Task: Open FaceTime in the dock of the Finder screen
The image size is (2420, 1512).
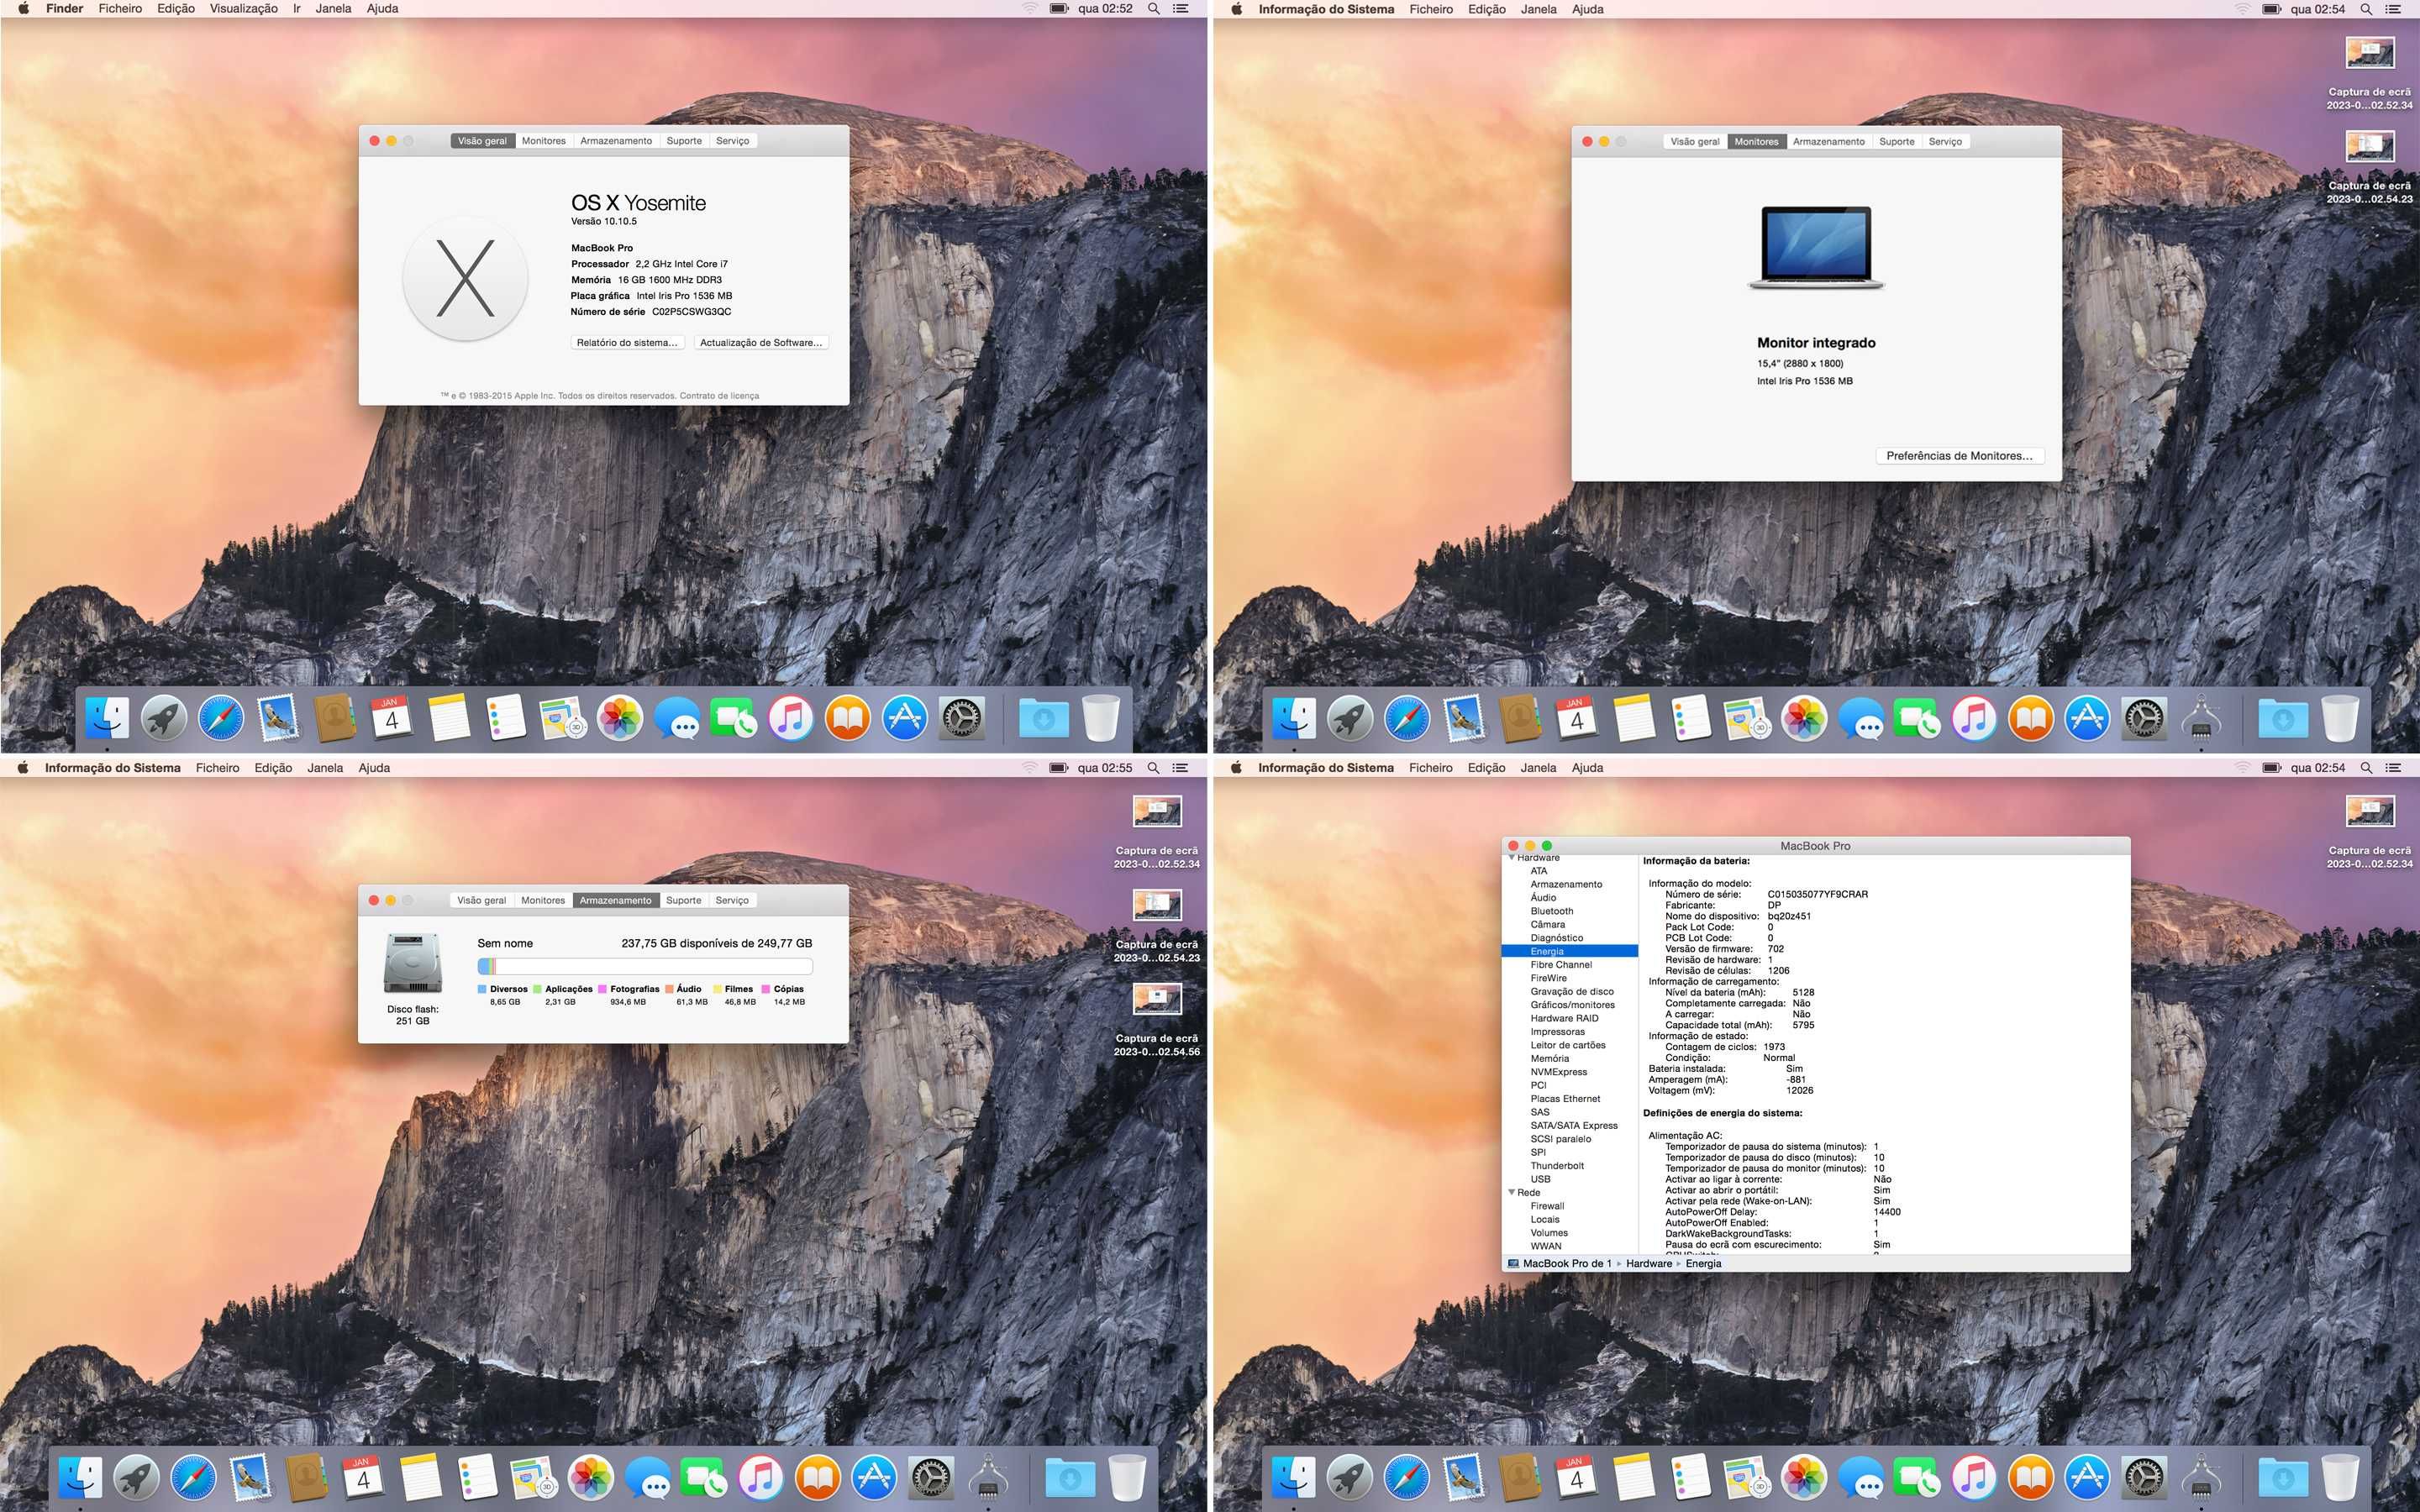Action: 734,718
